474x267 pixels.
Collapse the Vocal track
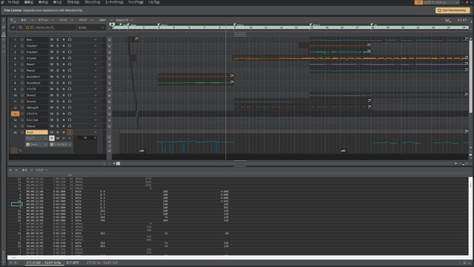[96, 132]
